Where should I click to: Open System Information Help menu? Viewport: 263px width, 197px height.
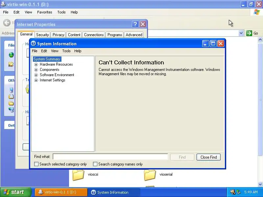(x=78, y=51)
